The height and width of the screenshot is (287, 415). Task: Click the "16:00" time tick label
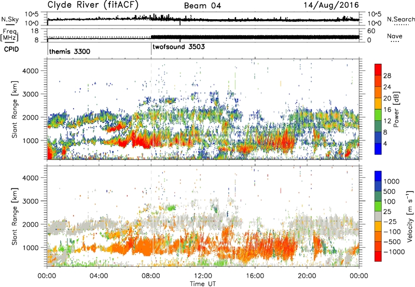[x=255, y=276]
